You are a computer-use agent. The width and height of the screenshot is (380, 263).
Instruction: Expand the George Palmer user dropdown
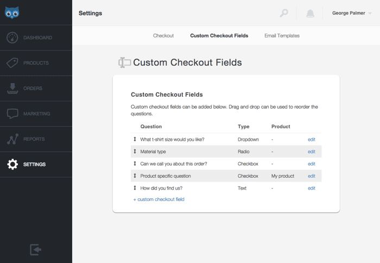pos(352,13)
